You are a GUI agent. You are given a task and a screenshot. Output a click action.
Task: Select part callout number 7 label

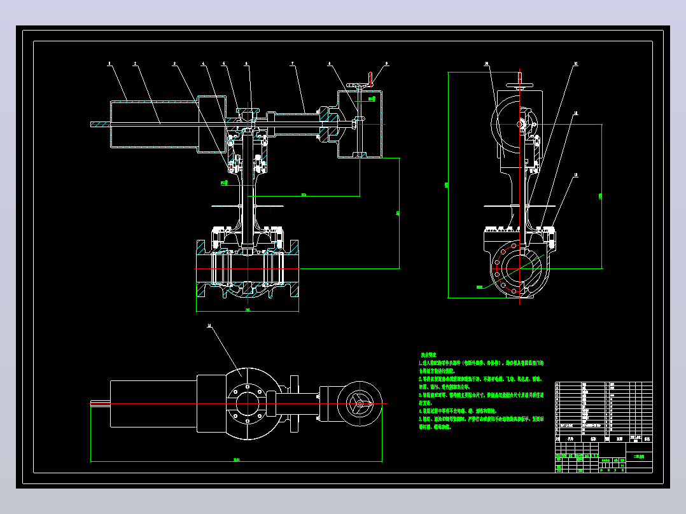[293, 64]
